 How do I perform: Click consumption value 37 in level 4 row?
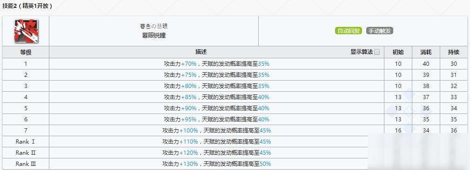click(426, 97)
